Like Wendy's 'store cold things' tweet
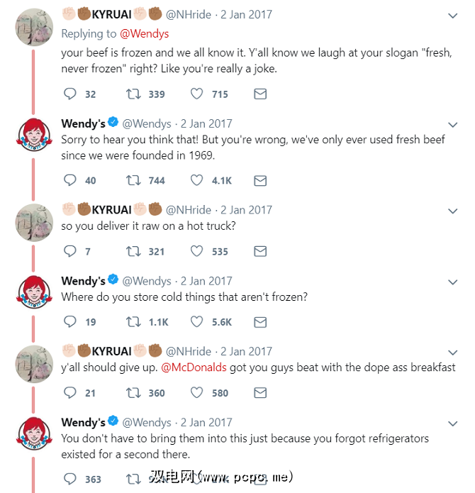Screen dimensions: 475x493 (196, 322)
